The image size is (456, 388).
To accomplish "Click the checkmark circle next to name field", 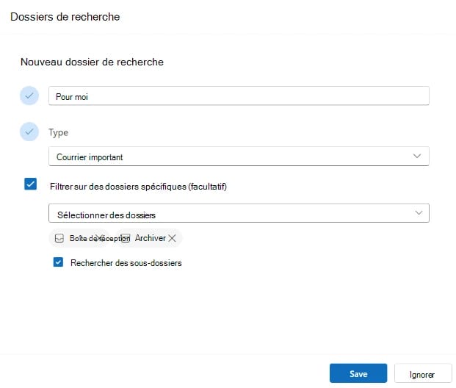I will click(29, 96).
